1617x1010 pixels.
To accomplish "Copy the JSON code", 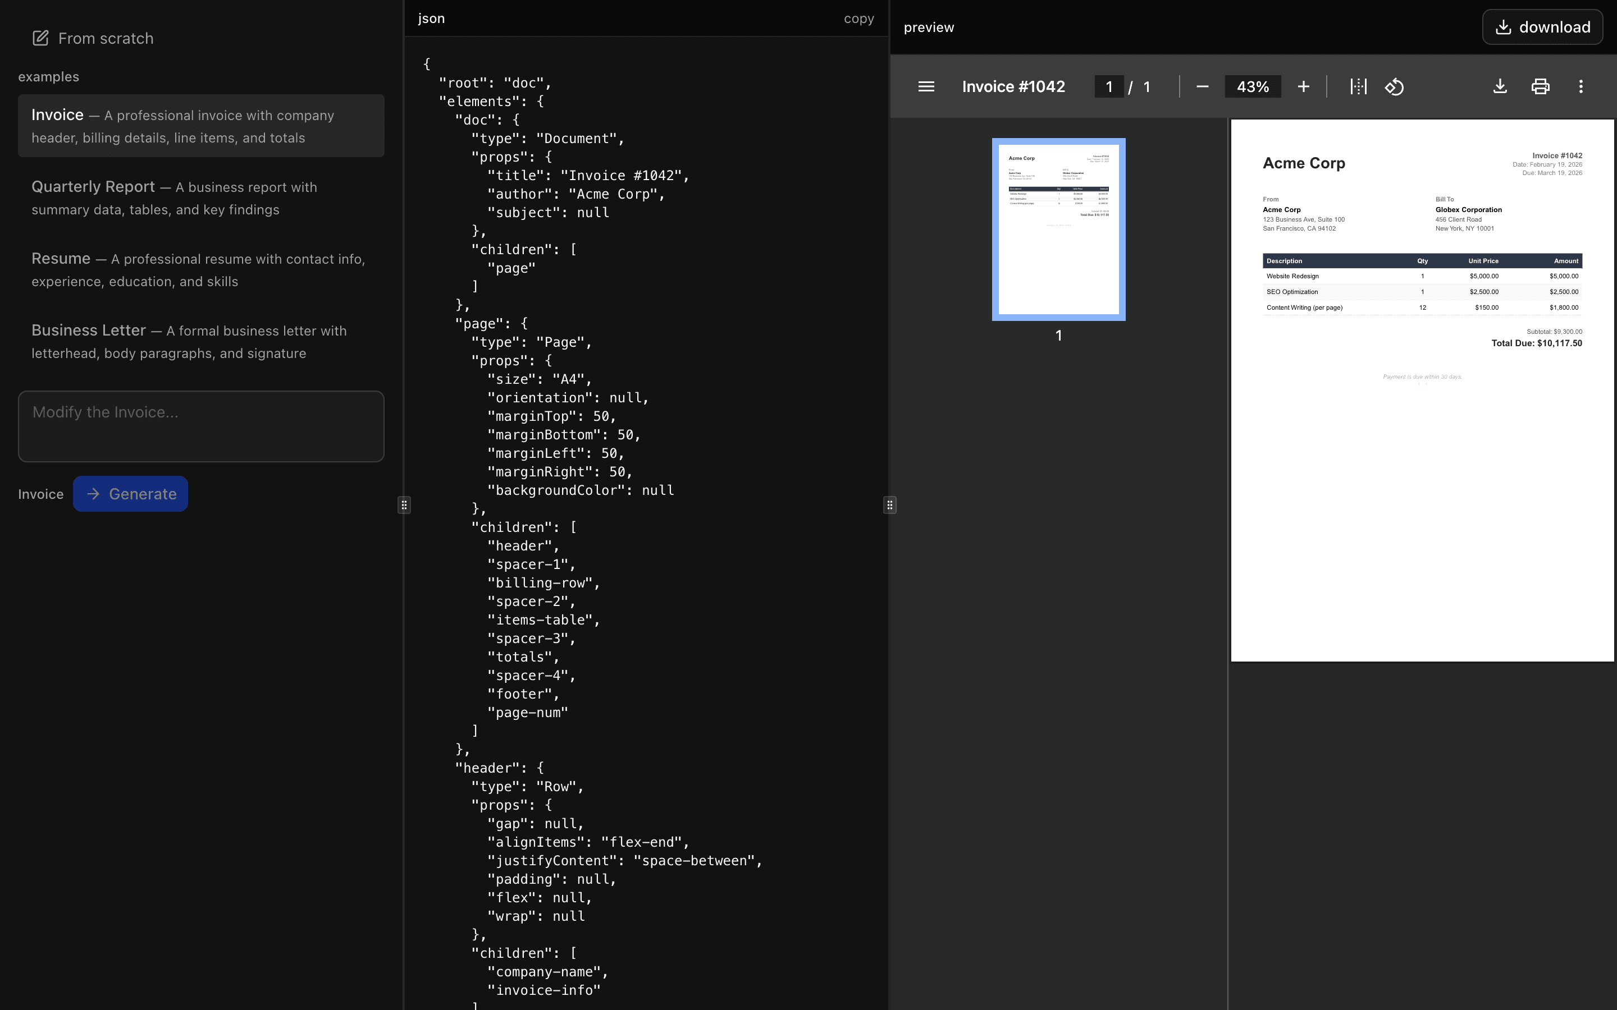I will [x=858, y=18].
